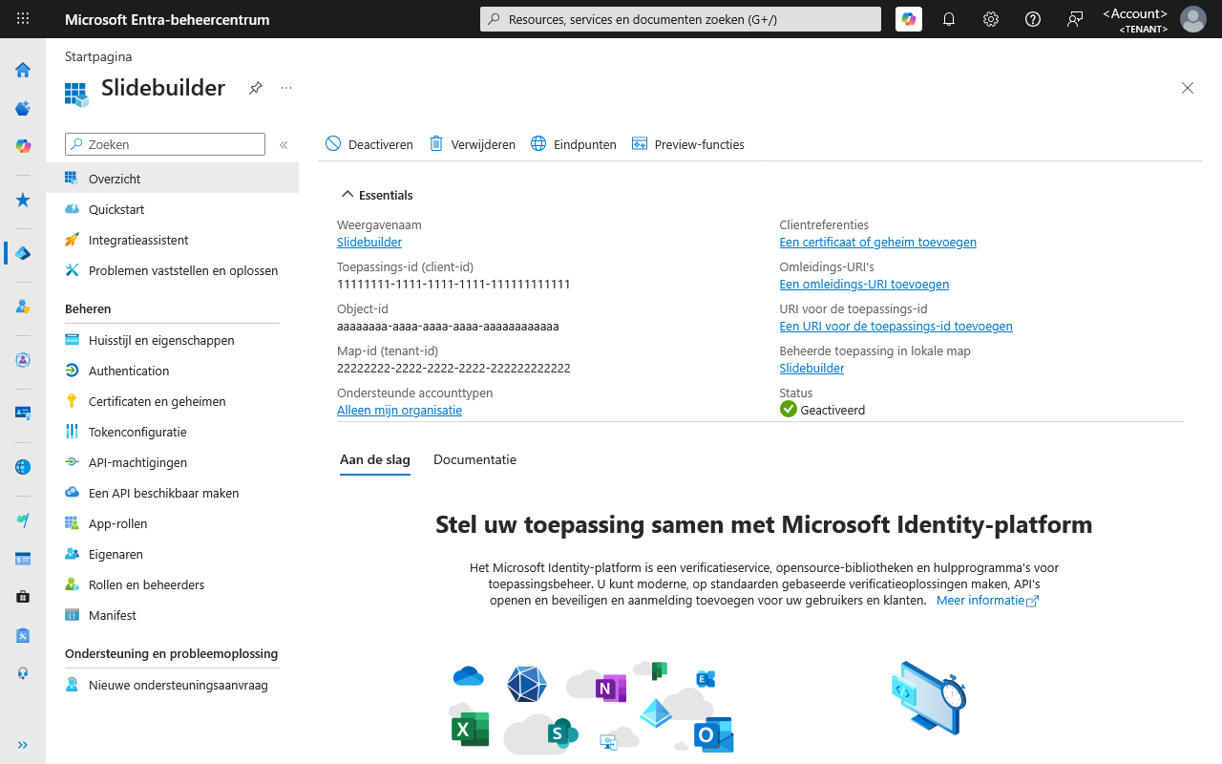
Task: Focus the side menu Zoeken field
Action: coord(165,144)
